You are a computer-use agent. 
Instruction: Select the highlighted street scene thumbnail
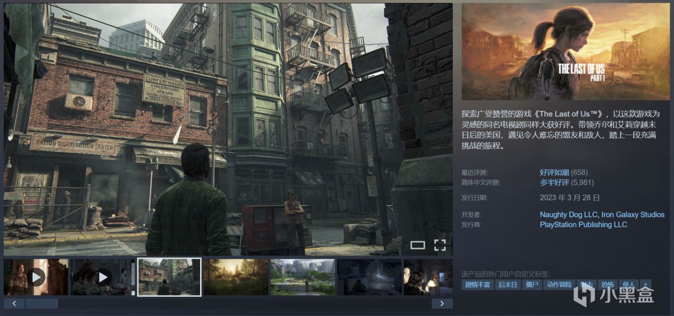(169, 277)
